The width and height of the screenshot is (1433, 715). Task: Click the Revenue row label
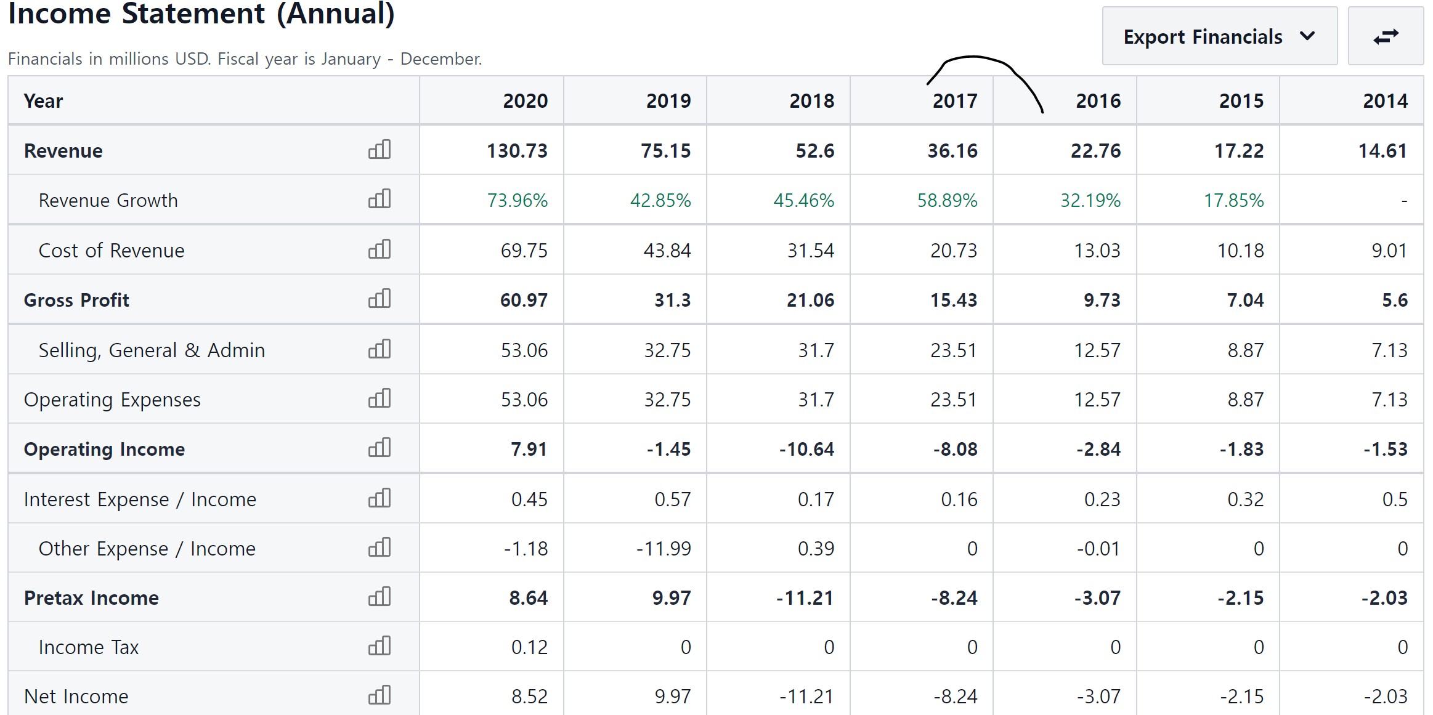(63, 151)
